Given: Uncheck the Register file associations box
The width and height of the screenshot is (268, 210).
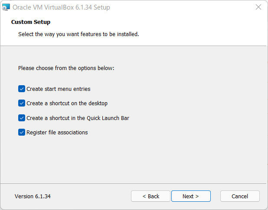Looking at the screenshot, I should pyautogui.click(x=22, y=132).
